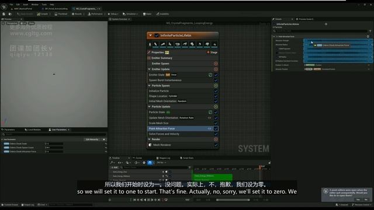Click the Update Mesh Orientation eye icon
Viewport: 374px width, 210px height.
tap(209, 118)
